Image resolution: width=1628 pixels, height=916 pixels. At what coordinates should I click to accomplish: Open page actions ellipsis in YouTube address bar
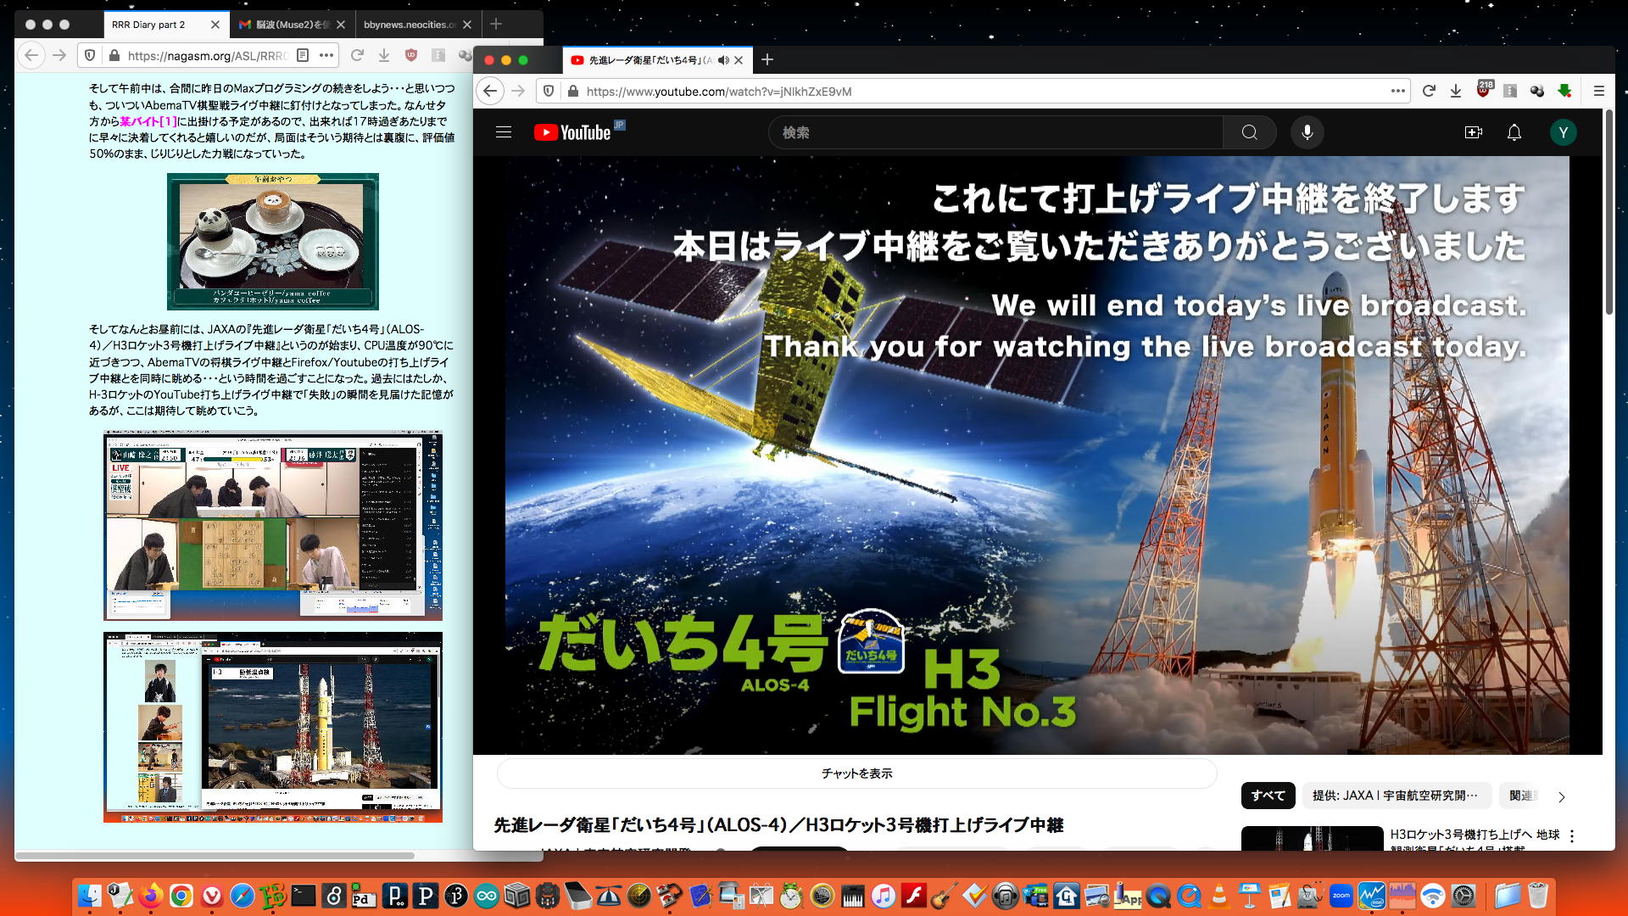pos(1397,91)
